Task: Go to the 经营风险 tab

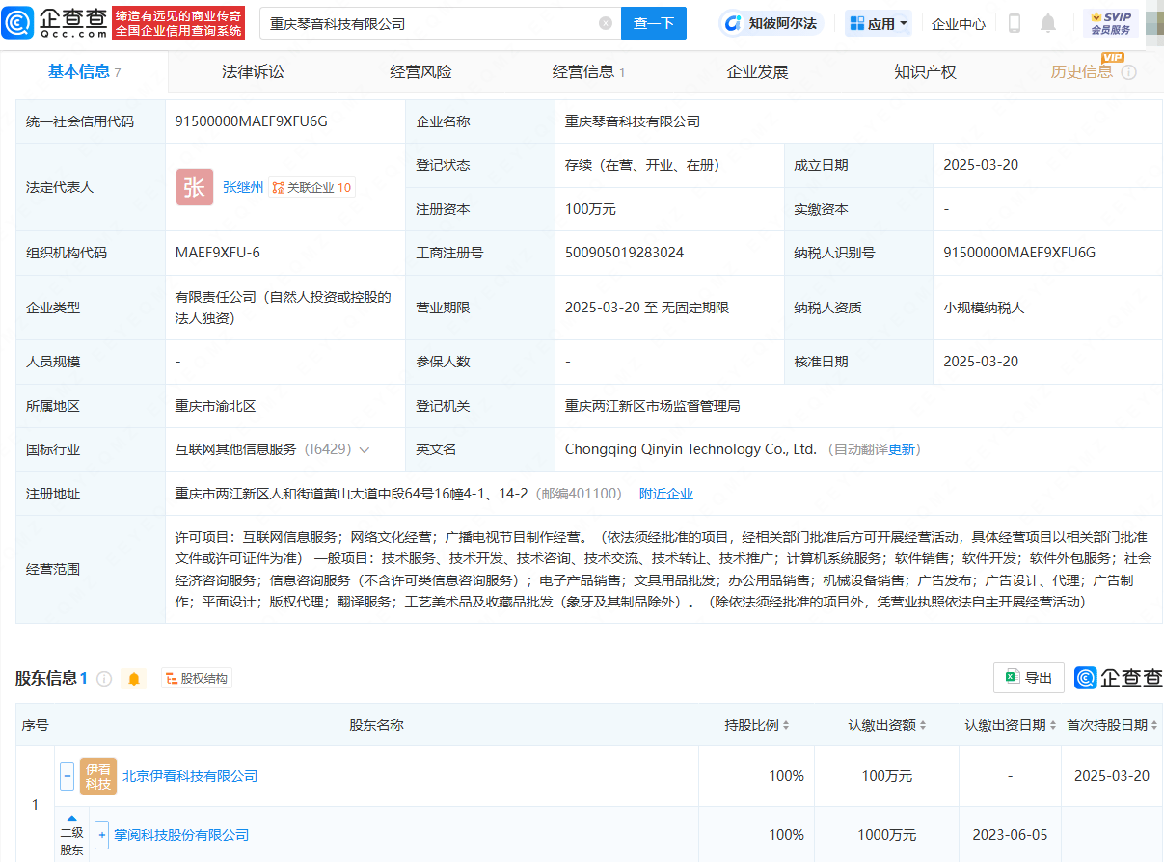Action: [420, 72]
